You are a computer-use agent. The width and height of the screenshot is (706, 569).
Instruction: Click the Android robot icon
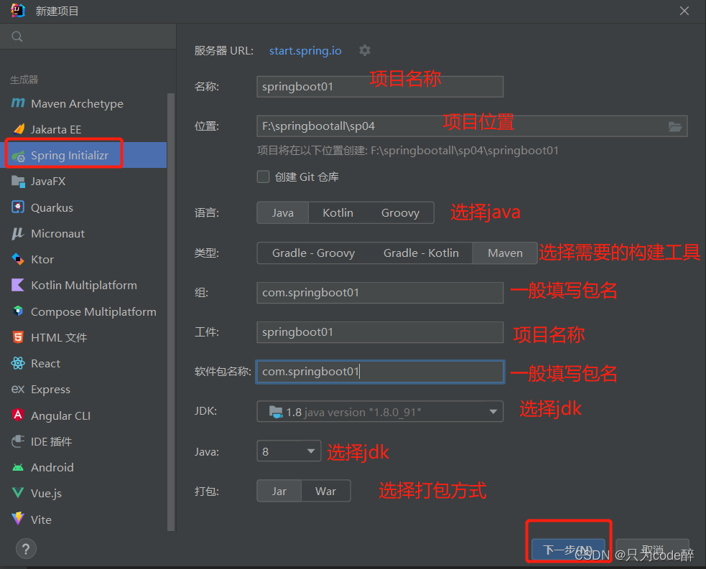[18, 467]
